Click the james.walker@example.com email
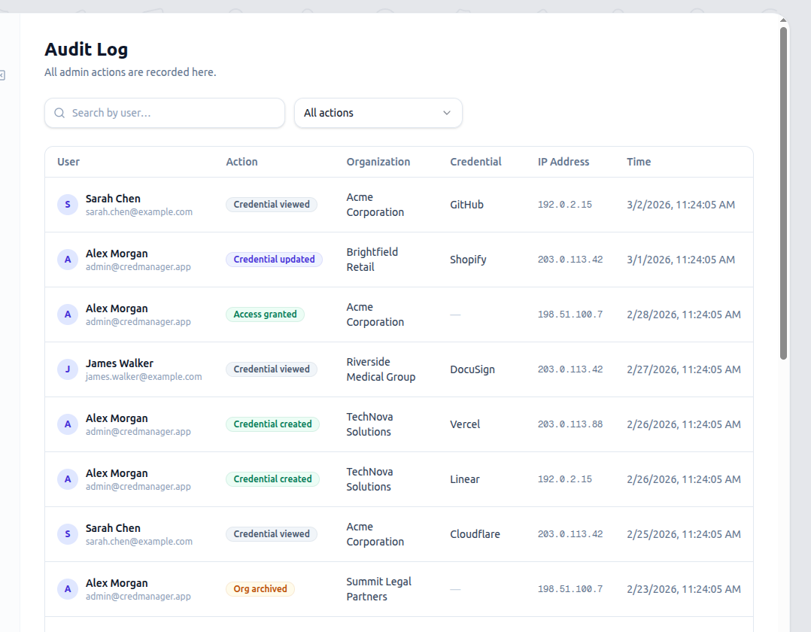Viewport: 811px width, 632px height. (144, 377)
